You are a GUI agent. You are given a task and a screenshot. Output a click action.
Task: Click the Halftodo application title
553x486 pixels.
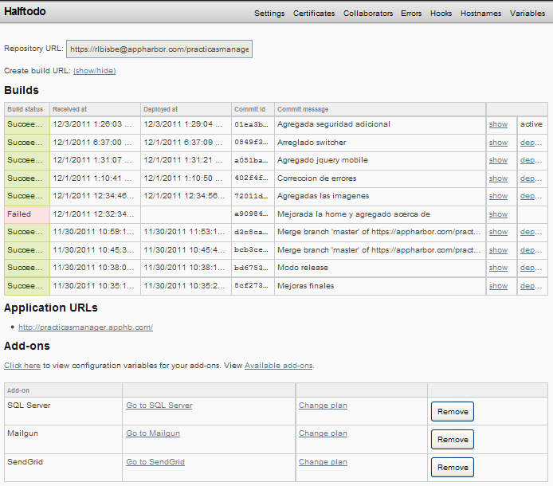tap(24, 13)
